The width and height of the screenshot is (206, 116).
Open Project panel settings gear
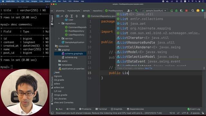[83, 16]
